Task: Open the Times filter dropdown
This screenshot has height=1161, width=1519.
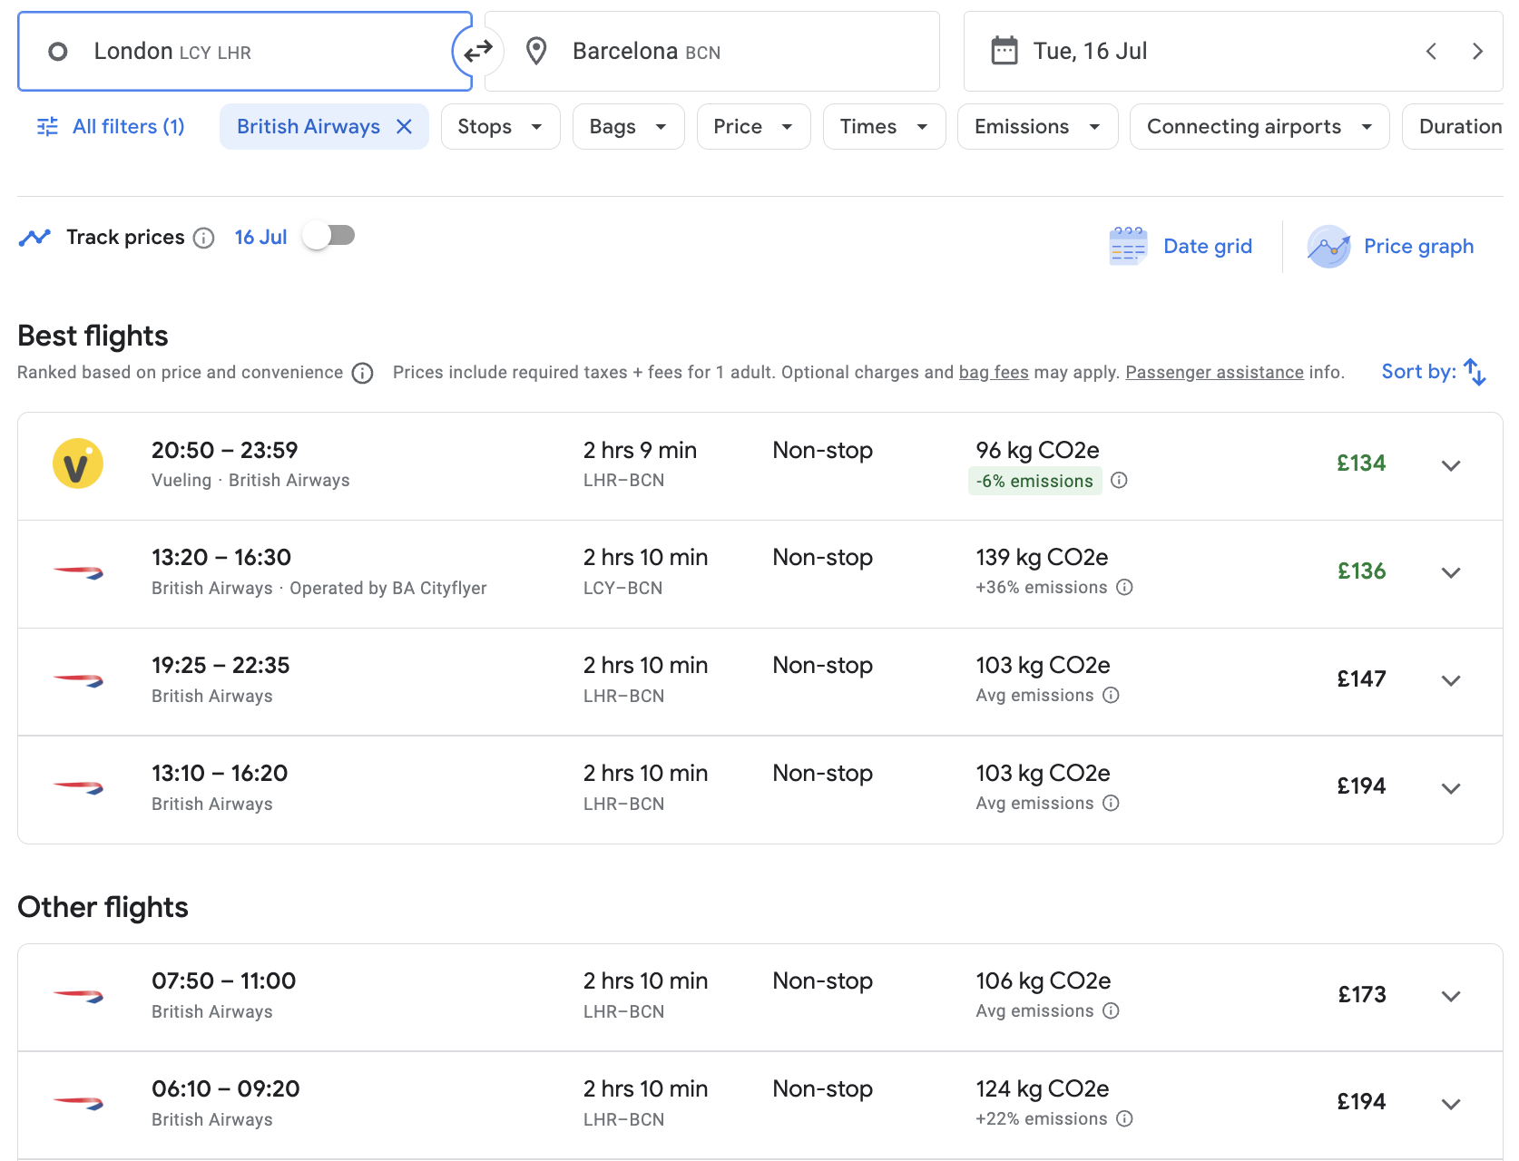Action: pos(884,127)
